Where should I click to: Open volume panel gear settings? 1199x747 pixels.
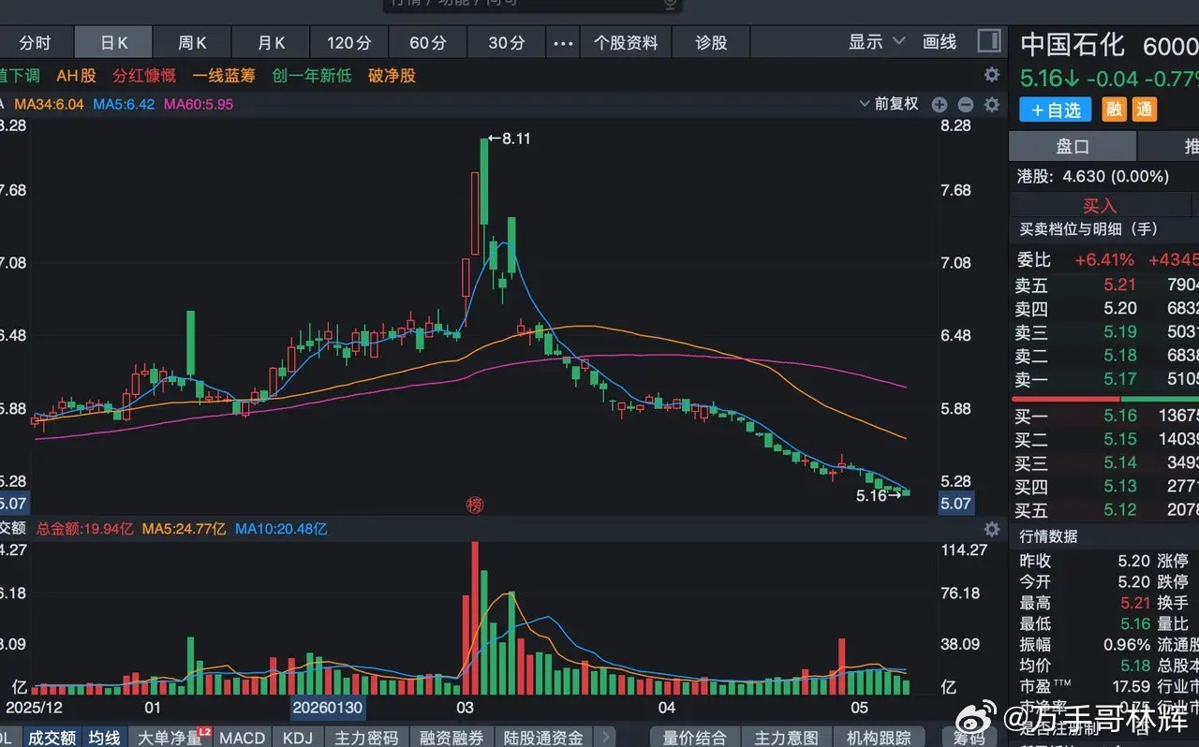click(992, 529)
